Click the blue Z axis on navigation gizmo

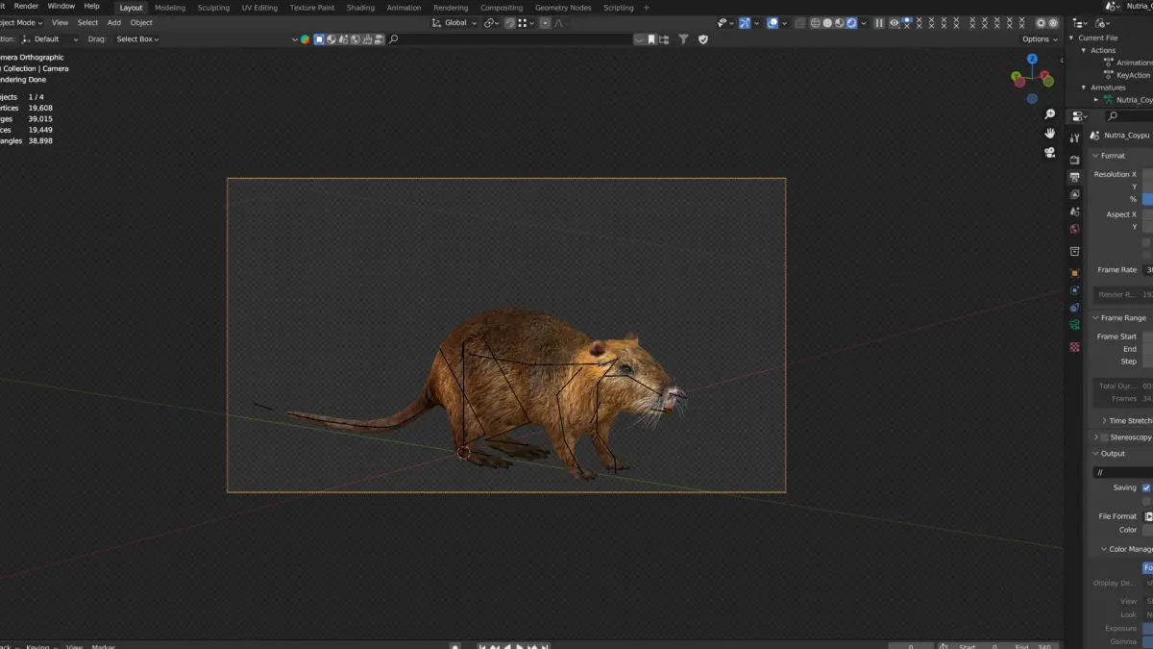[1032, 59]
